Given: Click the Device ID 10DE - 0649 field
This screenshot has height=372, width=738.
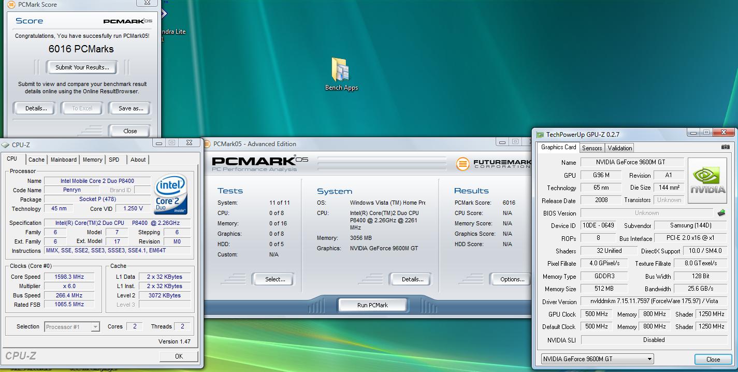Looking at the screenshot, I should coord(598,226).
